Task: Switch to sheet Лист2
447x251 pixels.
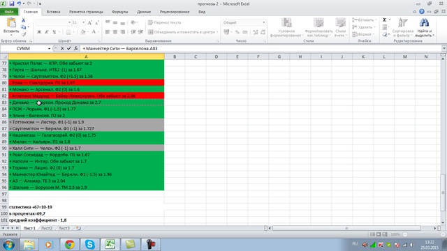Action: (47, 228)
